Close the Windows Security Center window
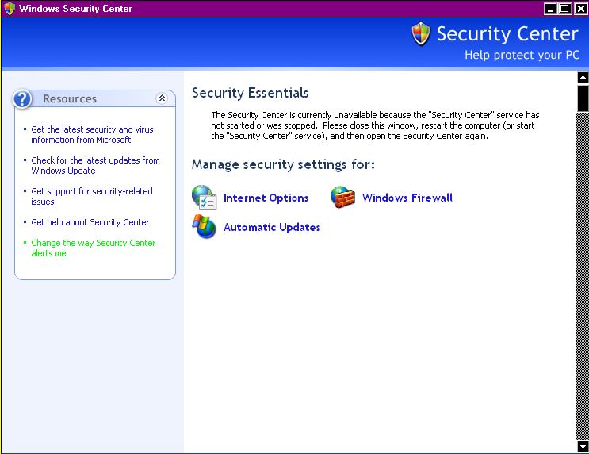The height and width of the screenshot is (454, 589). [x=580, y=8]
